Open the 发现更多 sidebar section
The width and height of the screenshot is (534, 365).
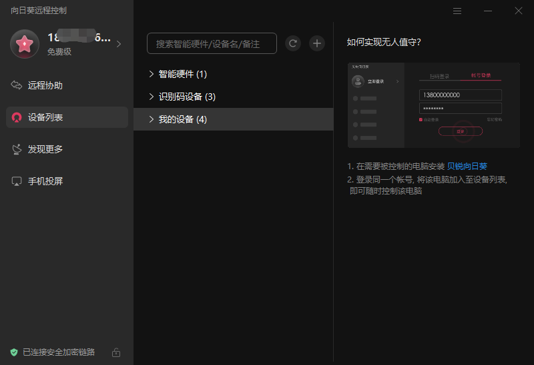pos(45,149)
